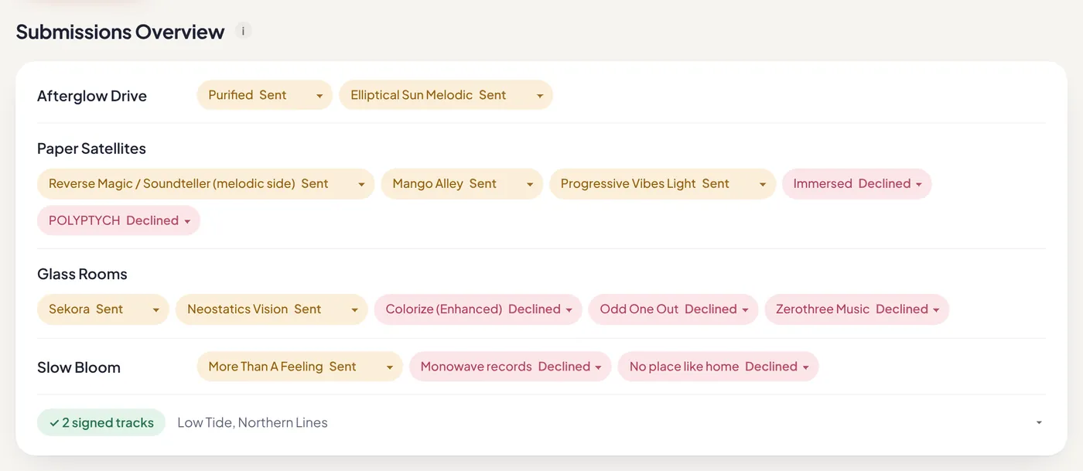Open the Monowave records Declined dropdown
The image size is (1083, 471).
click(510, 367)
